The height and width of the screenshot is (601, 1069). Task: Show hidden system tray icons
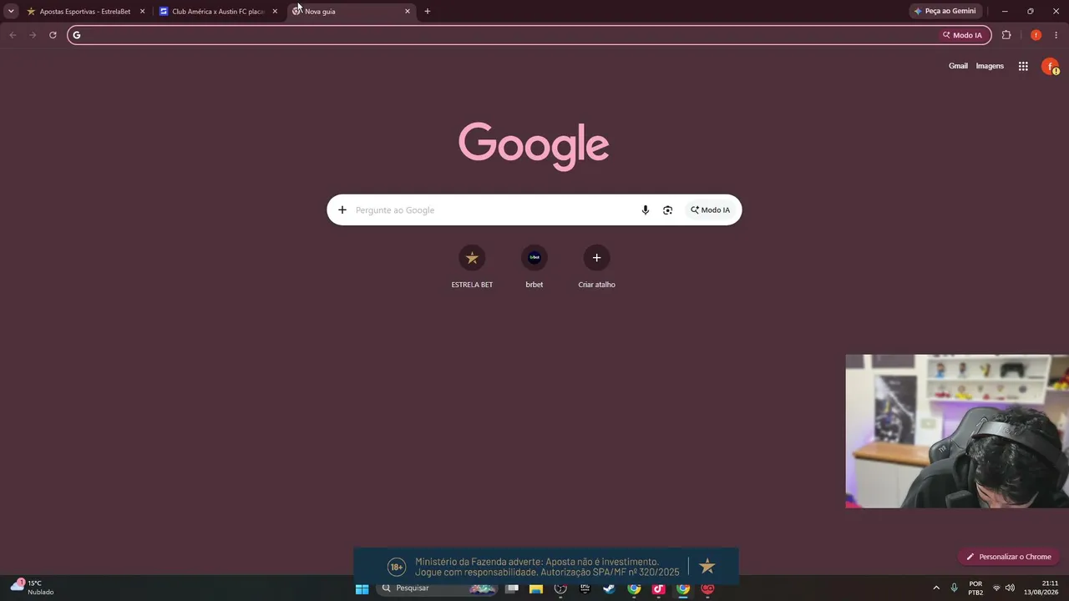coord(936,588)
